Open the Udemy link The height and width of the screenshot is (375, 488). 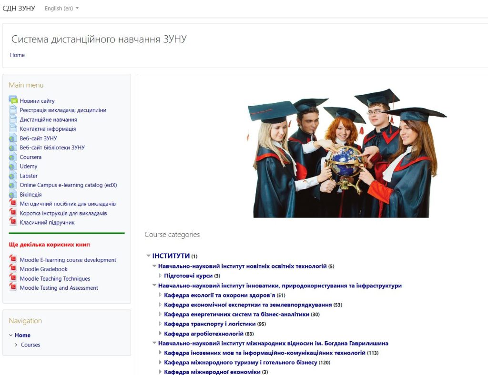click(29, 167)
